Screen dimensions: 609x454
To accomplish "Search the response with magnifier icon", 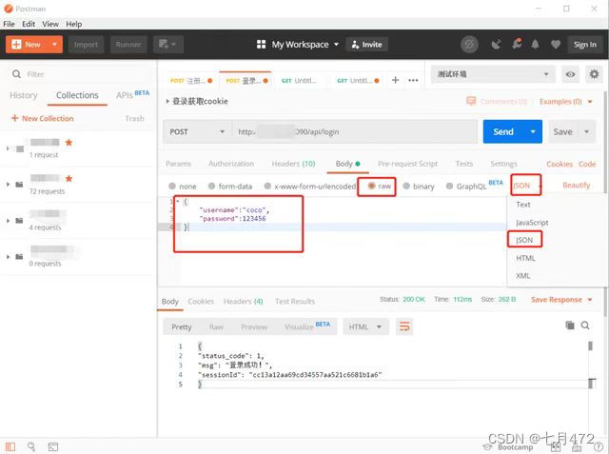I will tap(585, 326).
